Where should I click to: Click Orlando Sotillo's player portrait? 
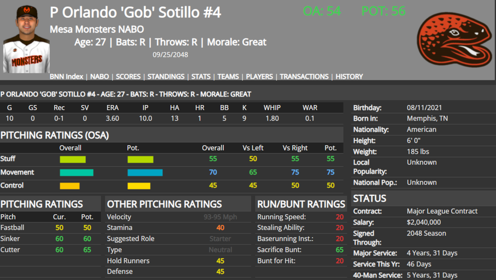tap(26, 39)
